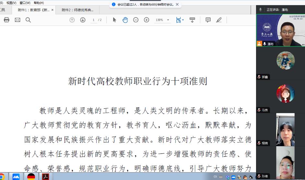
Task: Add a comment with the note icon
Action: pyautogui.click(x=208, y=20)
